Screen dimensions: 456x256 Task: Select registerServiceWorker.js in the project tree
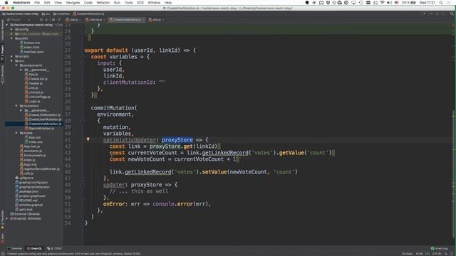click(41, 169)
